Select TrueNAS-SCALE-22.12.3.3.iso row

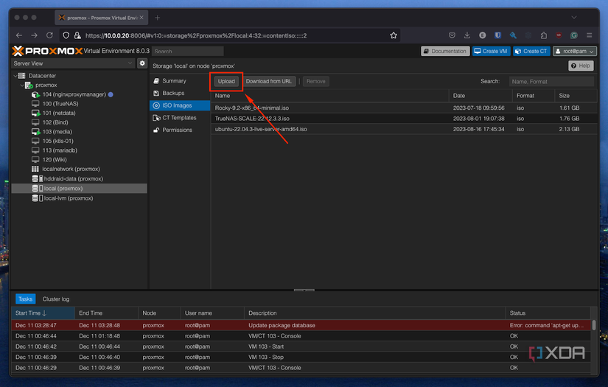pyautogui.click(x=404, y=118)
